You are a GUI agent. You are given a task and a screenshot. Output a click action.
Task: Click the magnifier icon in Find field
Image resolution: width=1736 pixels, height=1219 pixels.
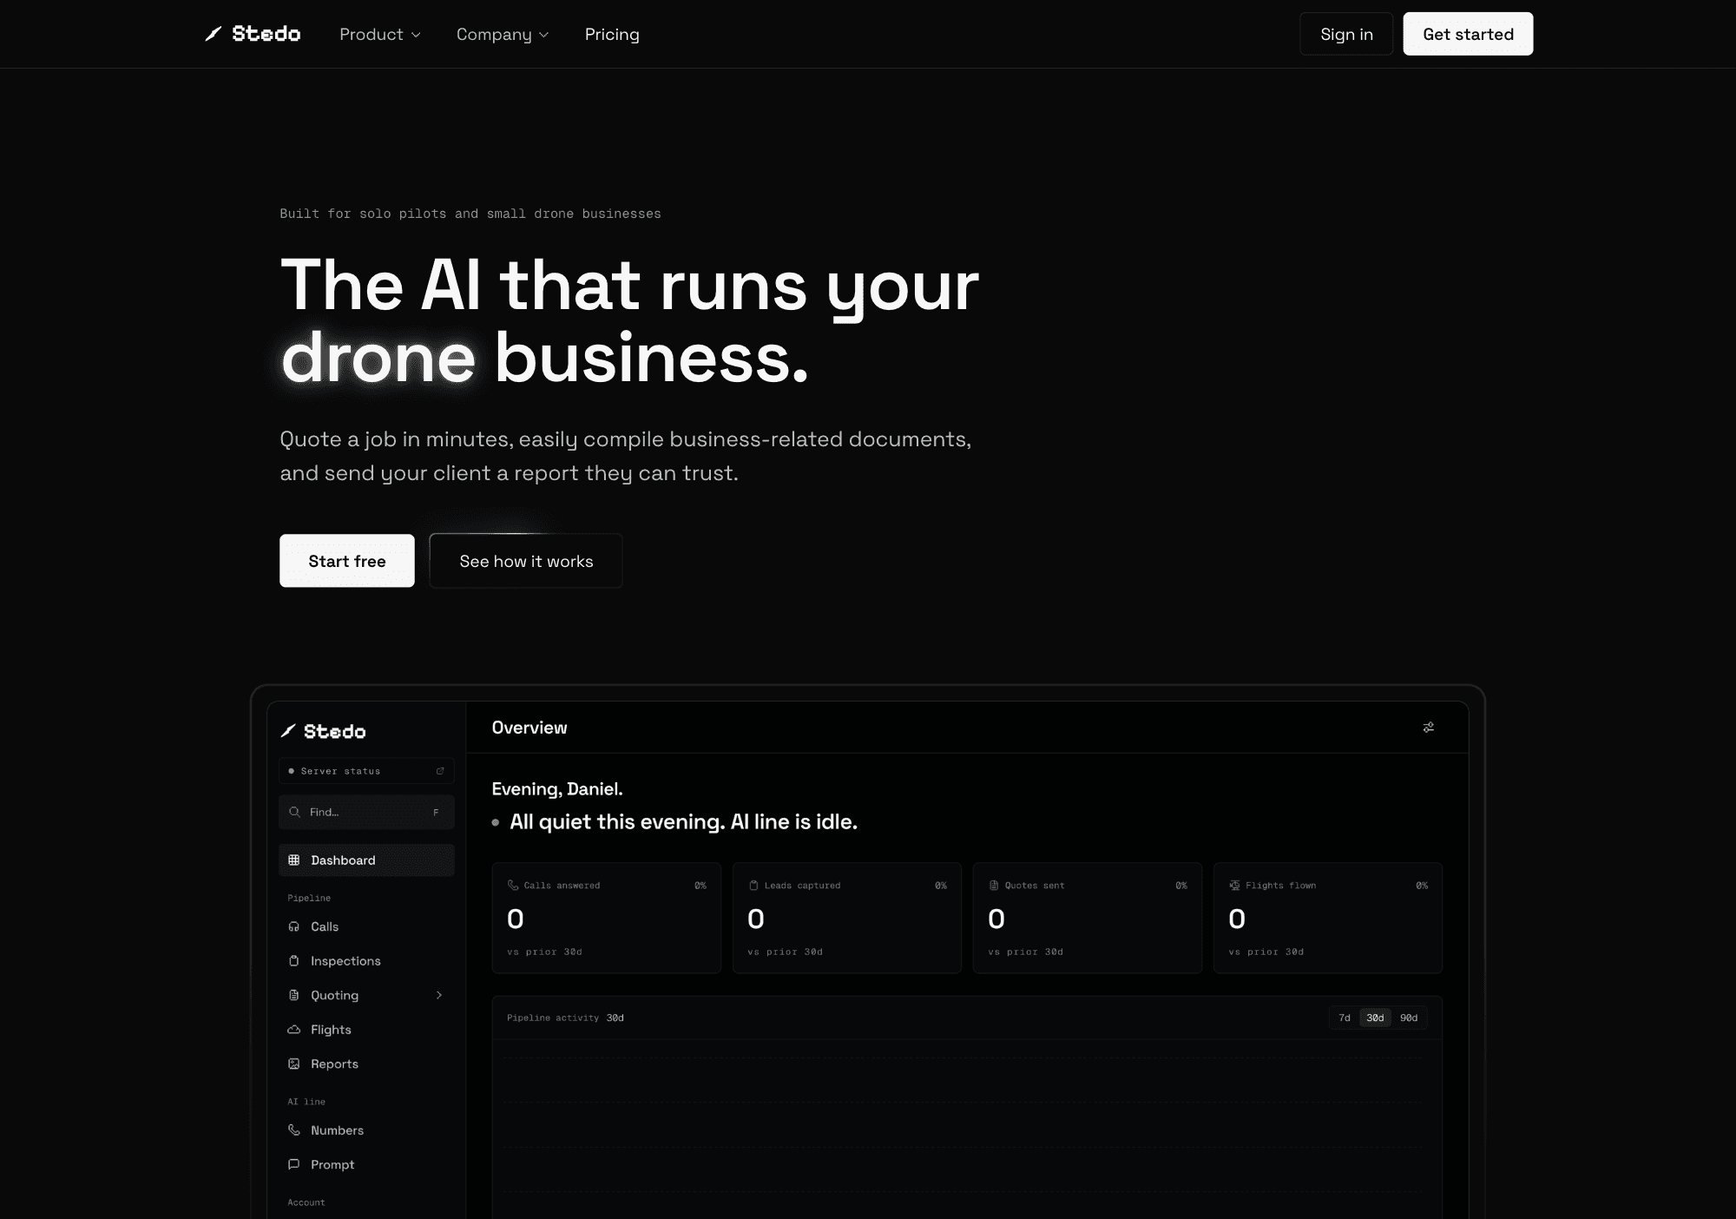[294, 812]
